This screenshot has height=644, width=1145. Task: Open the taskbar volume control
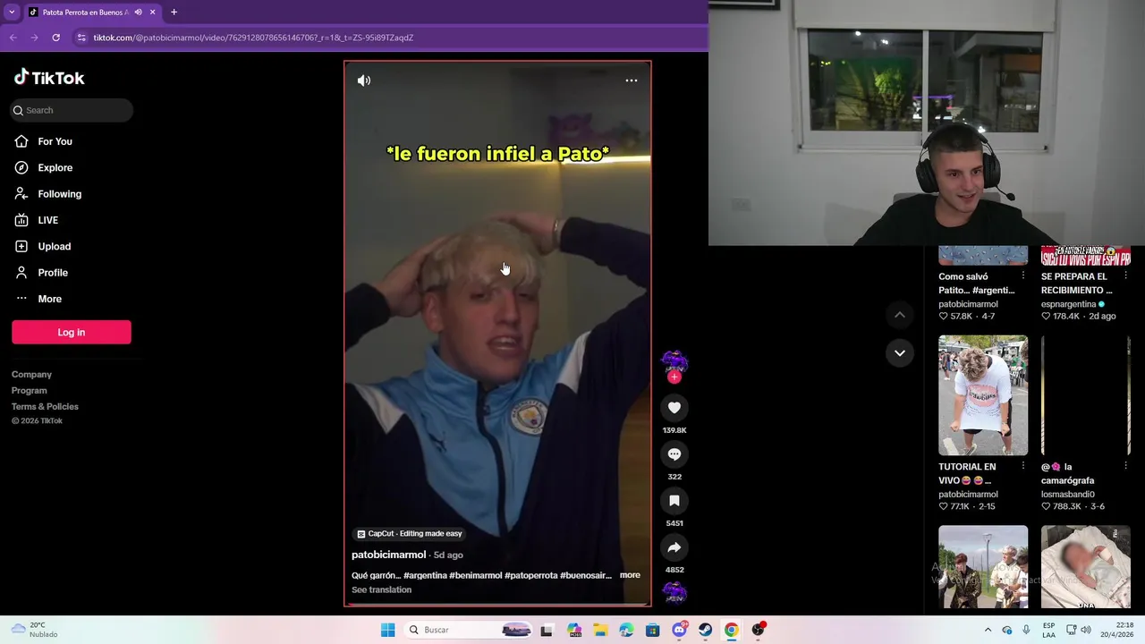(1086, 630)
